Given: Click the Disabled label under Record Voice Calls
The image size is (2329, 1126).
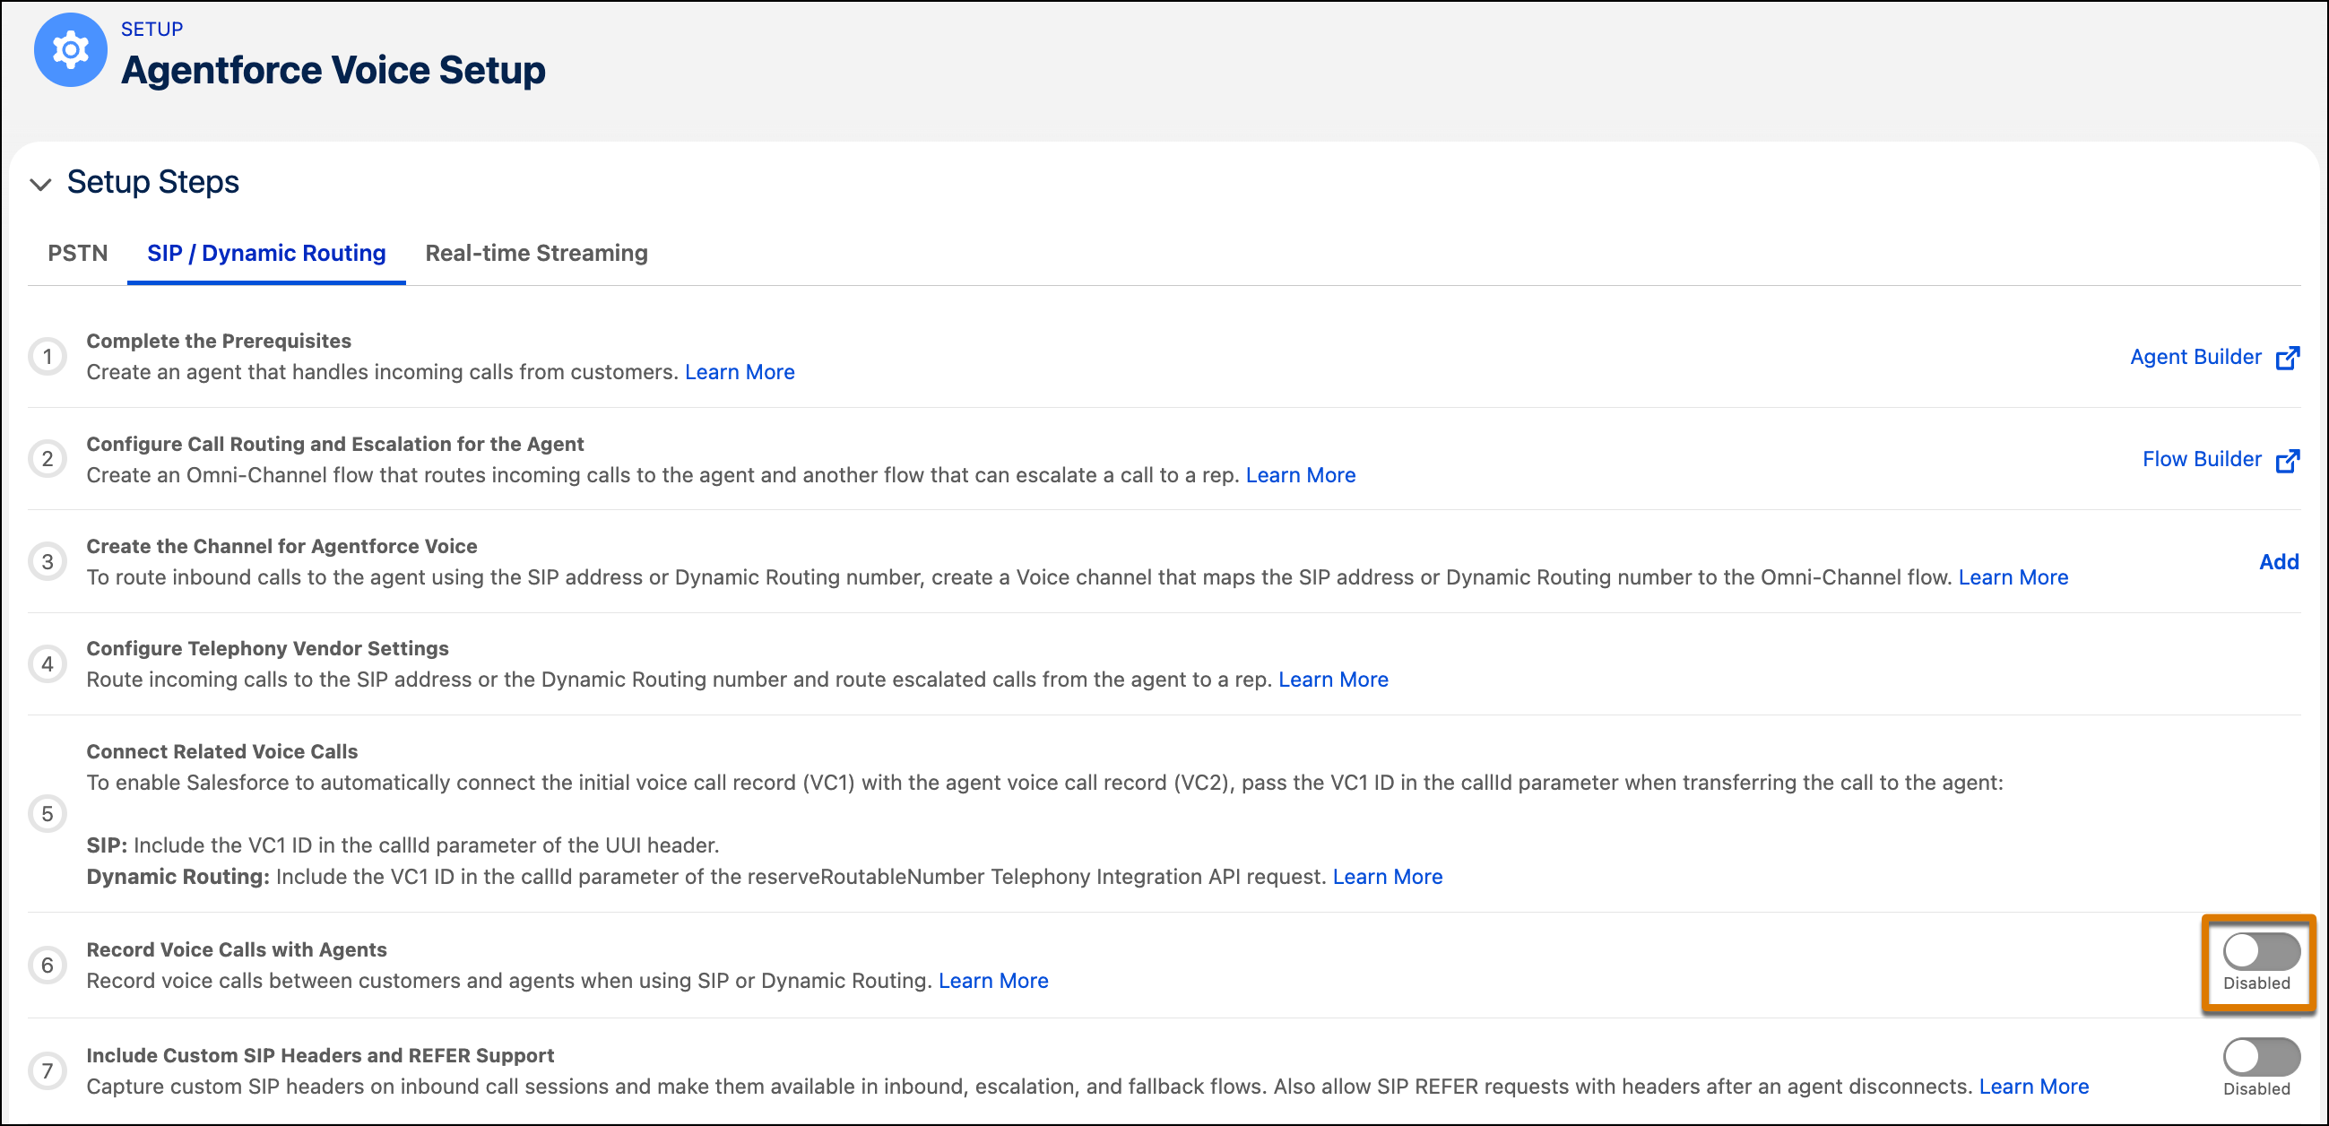Looking at the screenshot, I should coord(2256,983).
